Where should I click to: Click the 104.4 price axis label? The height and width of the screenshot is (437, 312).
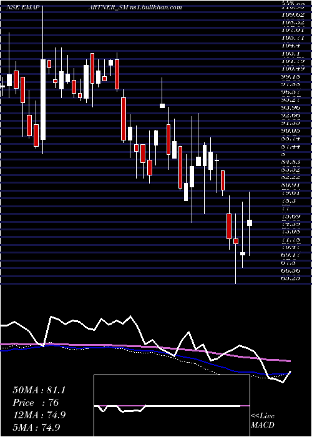pyautogui.click(x=290, y=45)
